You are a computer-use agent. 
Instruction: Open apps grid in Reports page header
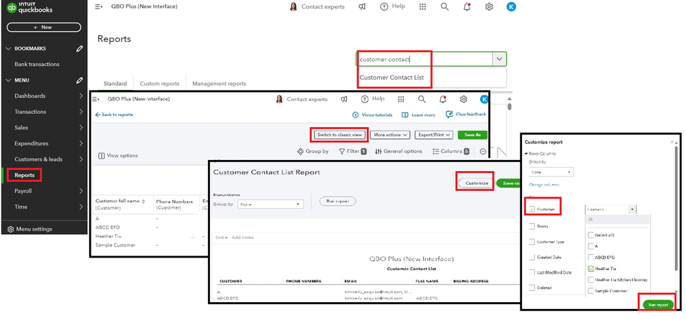coord(422,7)
